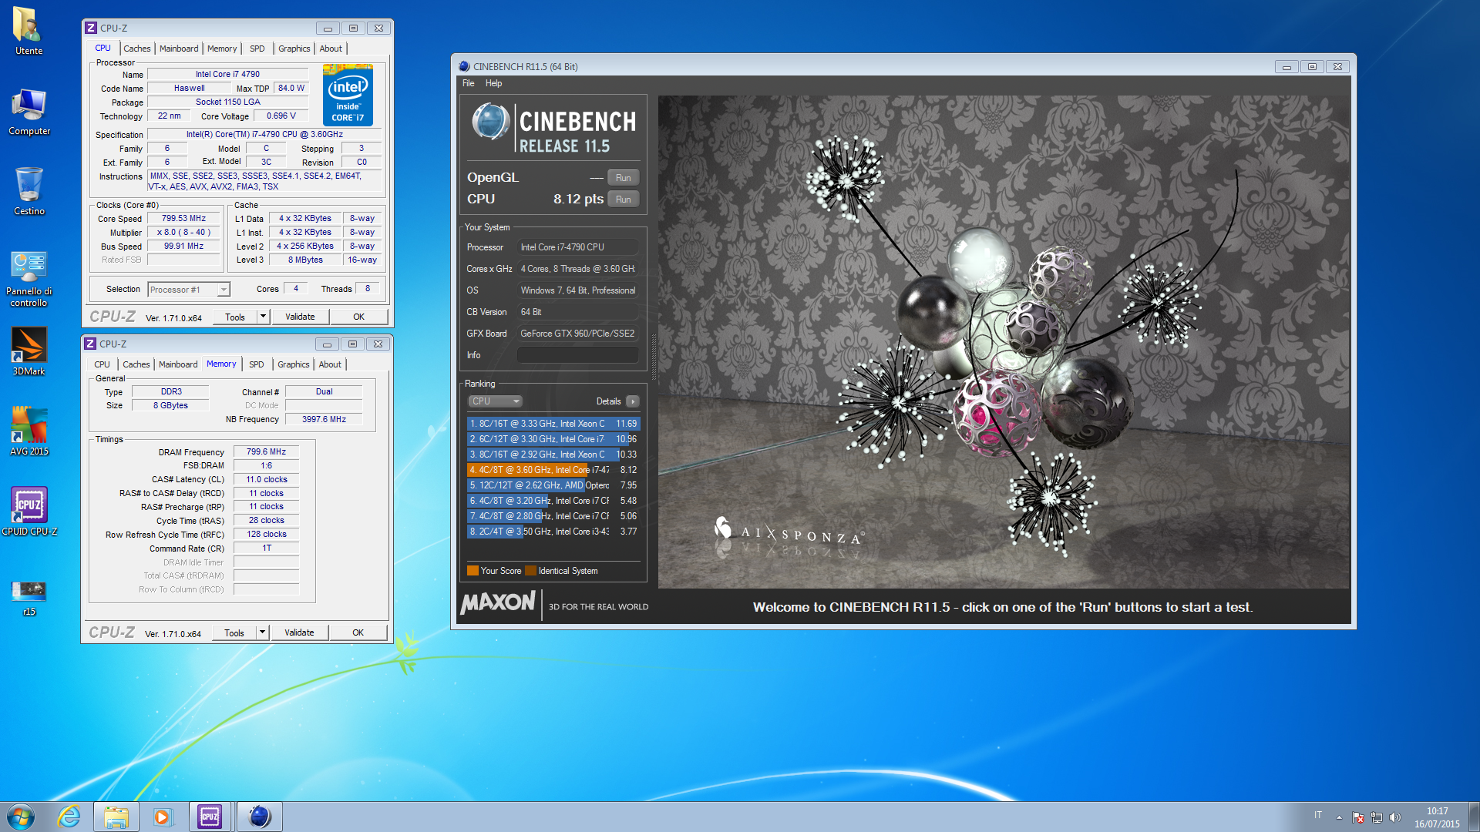Click the CINEBENCH sphere logo
This screenshot has height=832, width=1480.
tap(490, 122)
